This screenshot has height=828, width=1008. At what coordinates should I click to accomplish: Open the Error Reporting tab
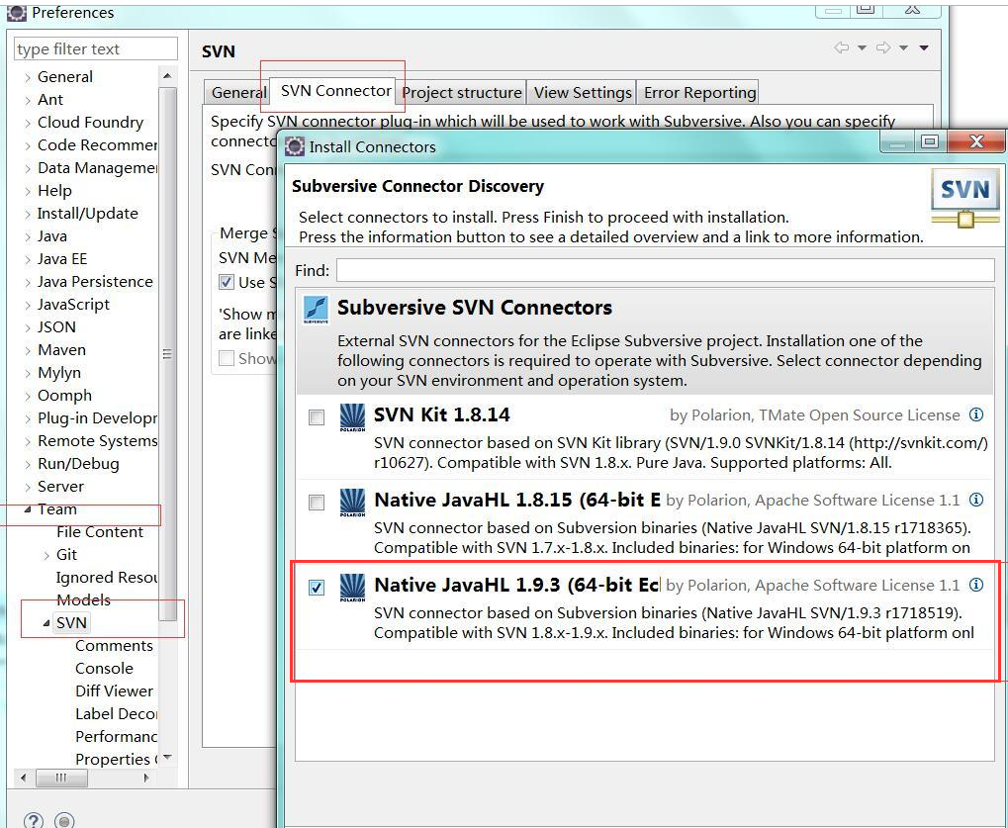[x=697, y=92]
